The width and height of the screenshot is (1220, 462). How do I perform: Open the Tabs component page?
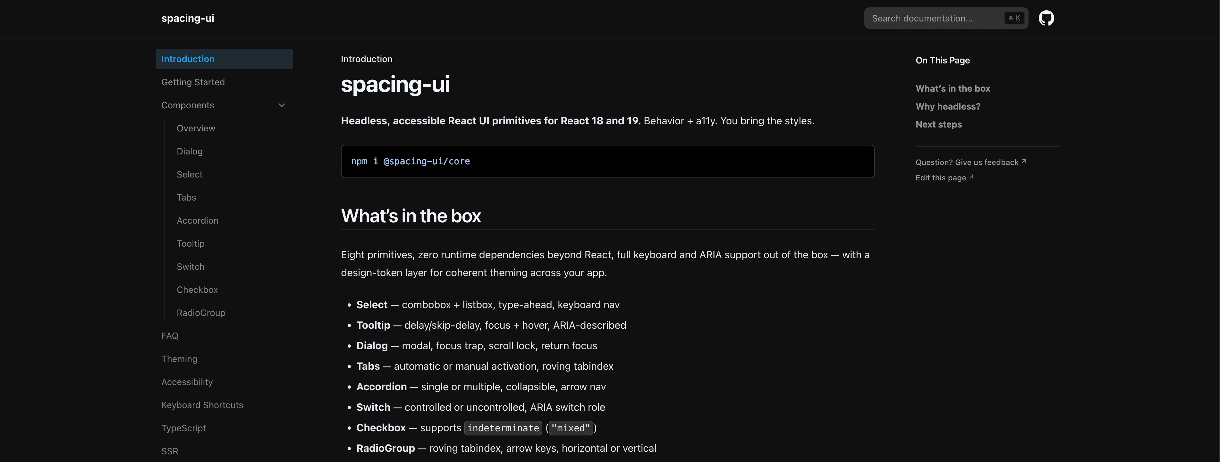pos(186,197)
